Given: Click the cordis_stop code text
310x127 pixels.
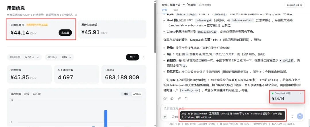Looking at the screenshot, I should 190,90.
